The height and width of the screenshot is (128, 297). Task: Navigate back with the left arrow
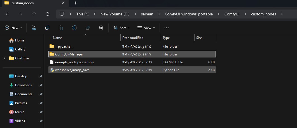tap(7, 14)
